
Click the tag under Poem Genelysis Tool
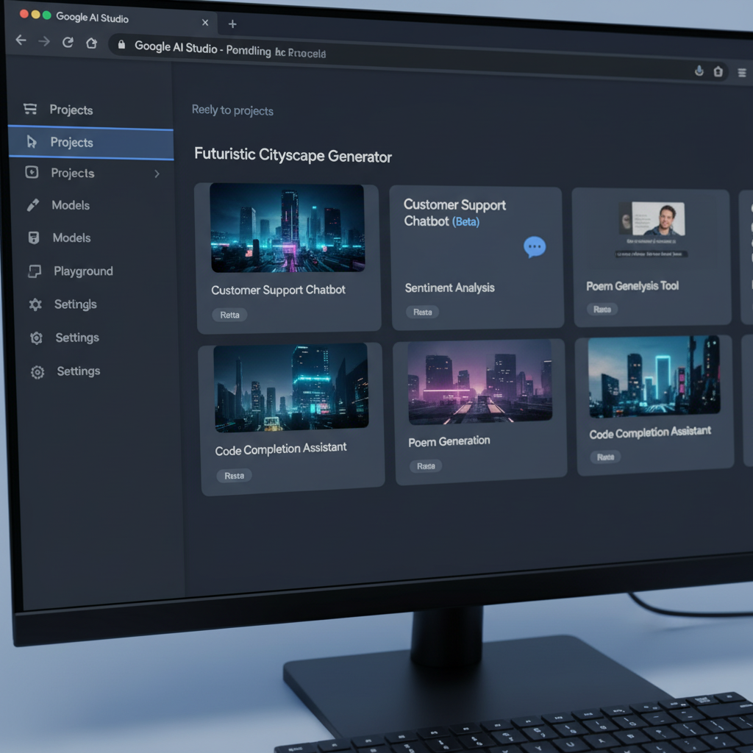click(602, 310)
